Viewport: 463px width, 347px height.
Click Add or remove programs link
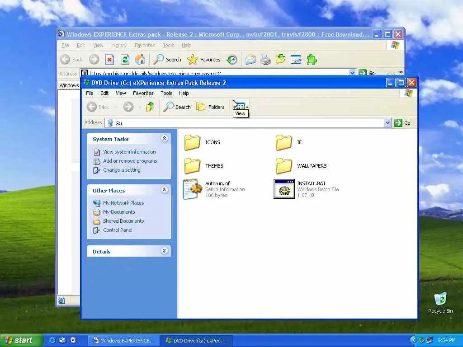[130, 161]
